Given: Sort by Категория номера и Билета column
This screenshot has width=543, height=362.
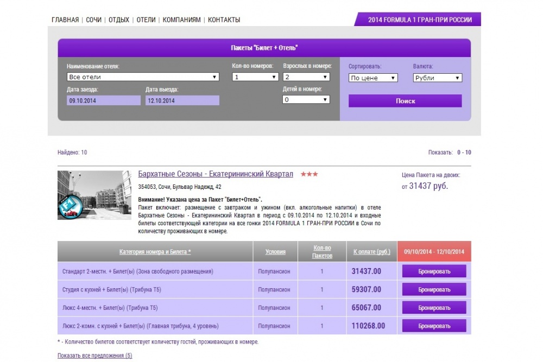Looking at the screenshot, I should (155, 252).
